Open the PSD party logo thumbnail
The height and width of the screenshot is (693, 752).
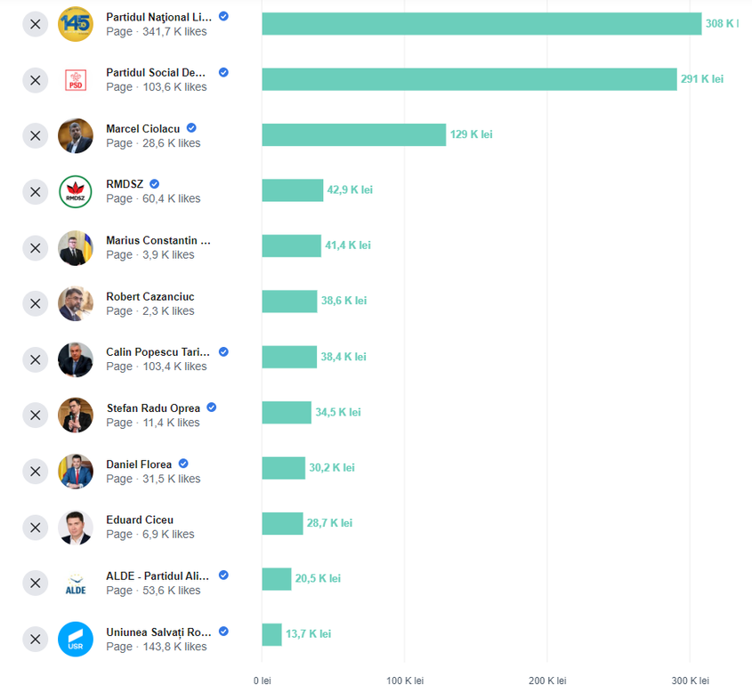click(76, 80)
